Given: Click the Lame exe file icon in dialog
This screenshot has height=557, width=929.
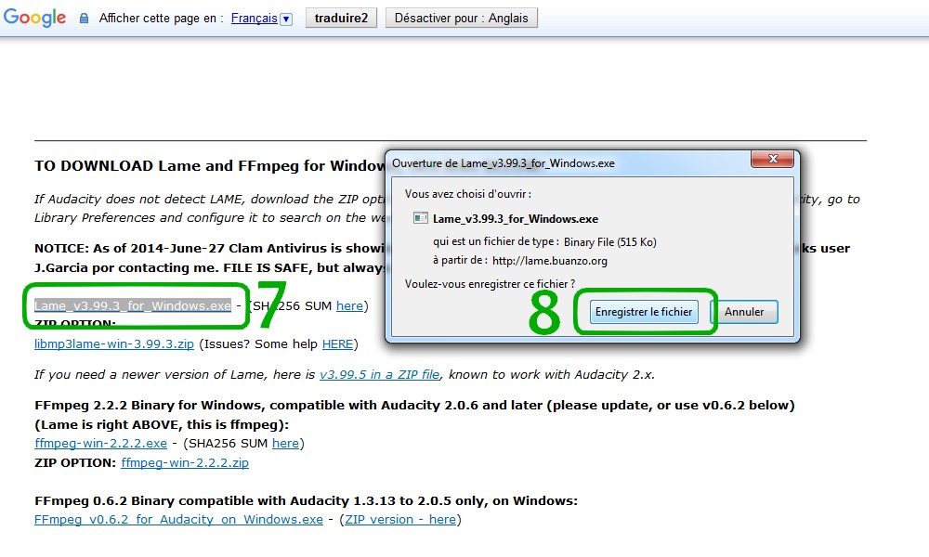Looking at the screenshot, I should pyautogui.click(x=421, y=218).
